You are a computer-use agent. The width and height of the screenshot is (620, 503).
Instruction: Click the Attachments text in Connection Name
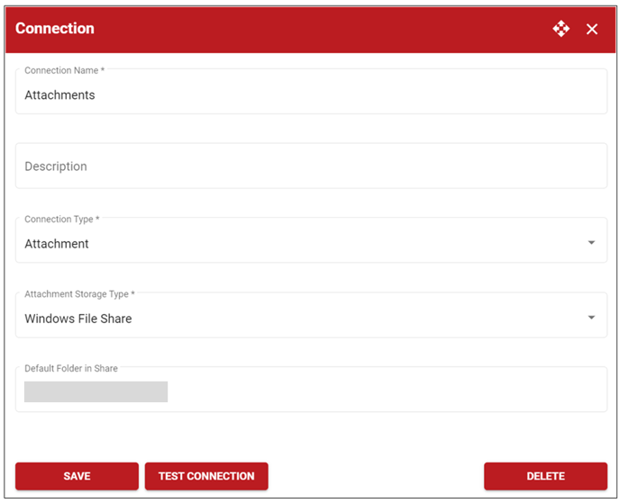tap(59, 95)
